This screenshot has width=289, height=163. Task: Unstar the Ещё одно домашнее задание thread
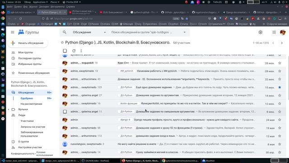[x=280, y=87]
